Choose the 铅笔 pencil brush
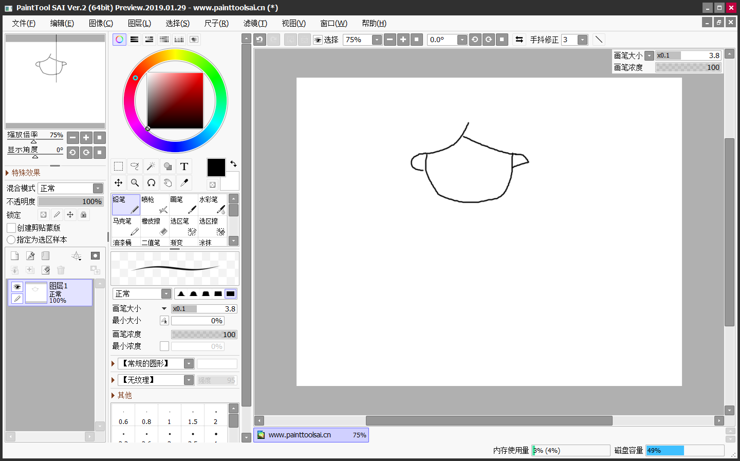The height and width of the screenshot is (461, 740). (126, 205)
